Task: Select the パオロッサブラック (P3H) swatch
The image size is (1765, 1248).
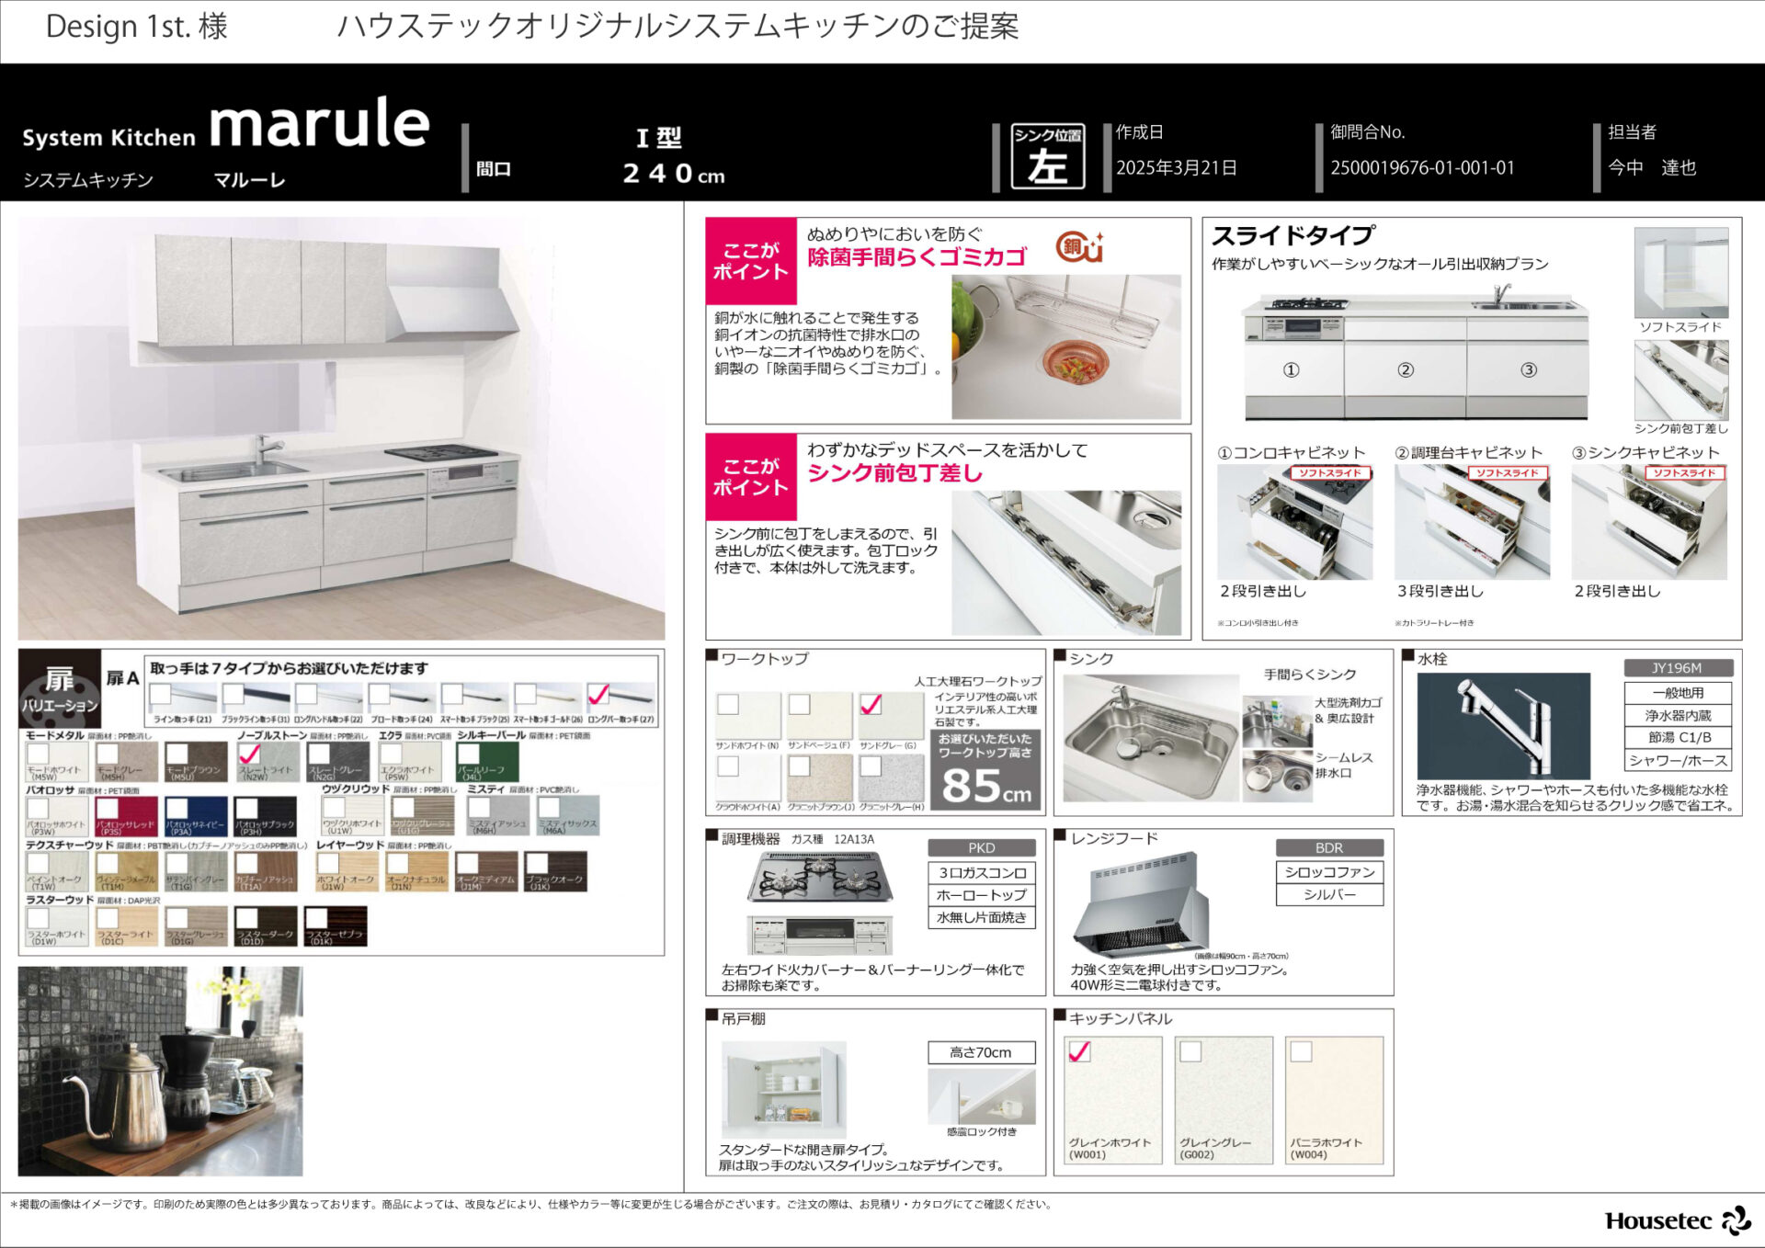Action: [x=266, y=816]
